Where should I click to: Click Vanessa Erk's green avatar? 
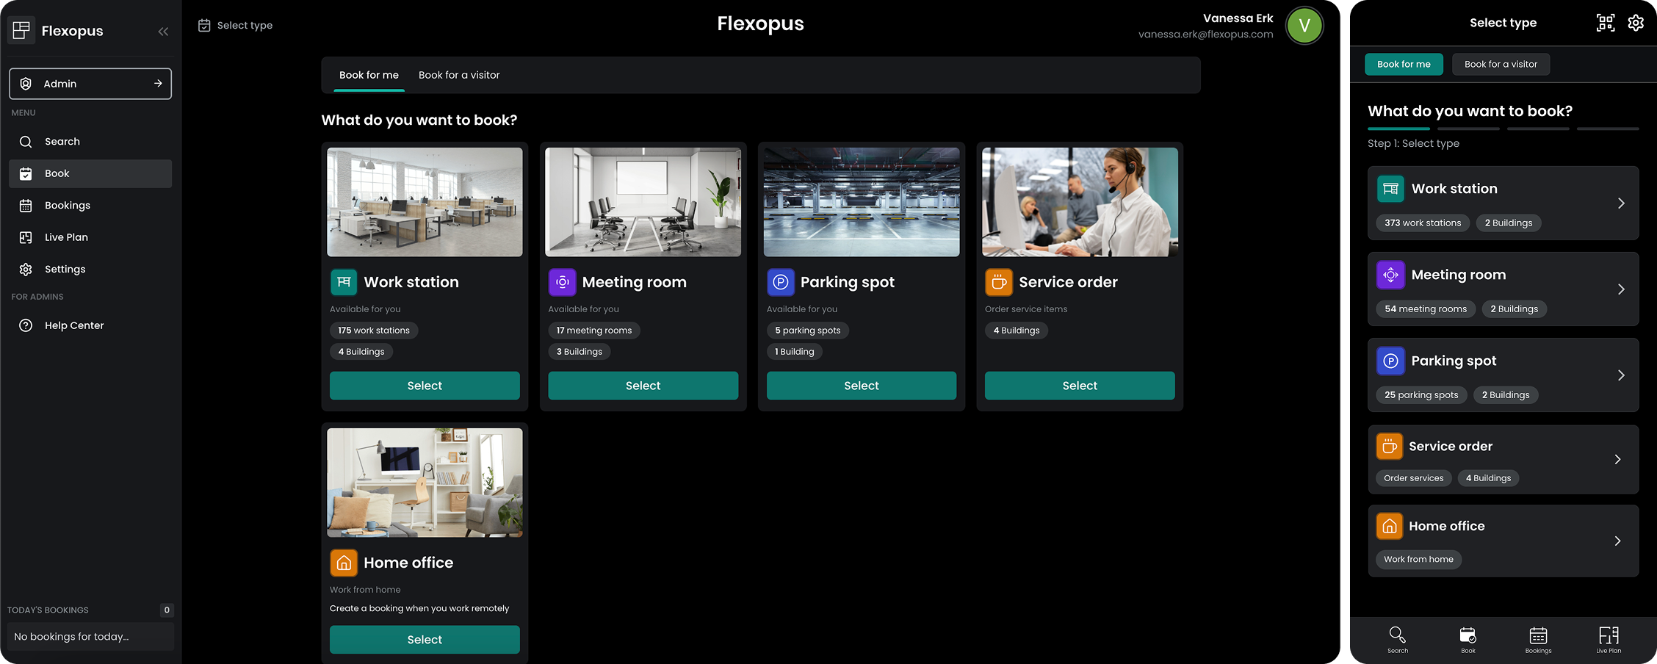click(1304, 26)
